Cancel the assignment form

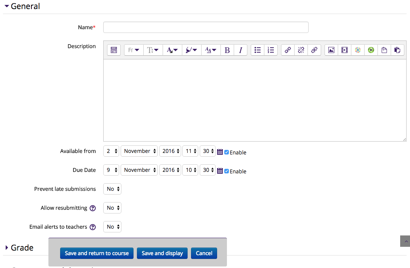pyautogui.click(x=204, y=253)
